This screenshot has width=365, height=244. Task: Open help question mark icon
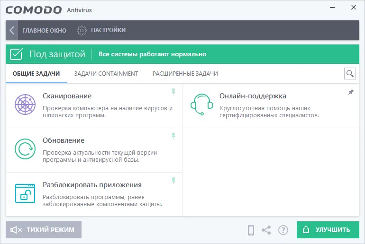[x=283, y=230]
